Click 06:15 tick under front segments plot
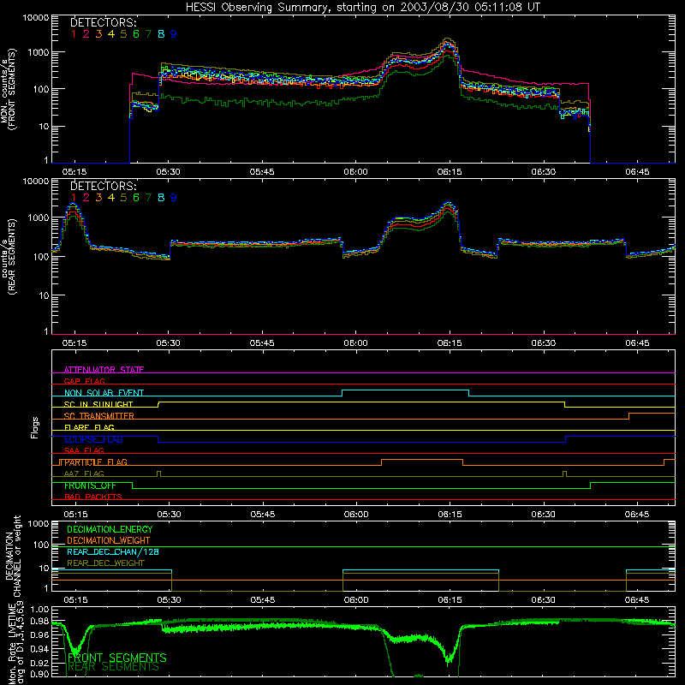The image size is (685, 685). point(450,172)
